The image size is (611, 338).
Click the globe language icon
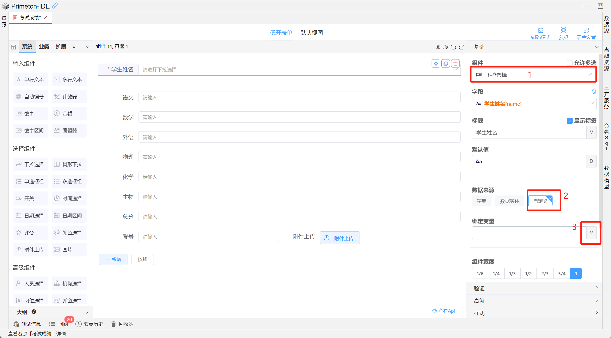click(x=438, y=47)
